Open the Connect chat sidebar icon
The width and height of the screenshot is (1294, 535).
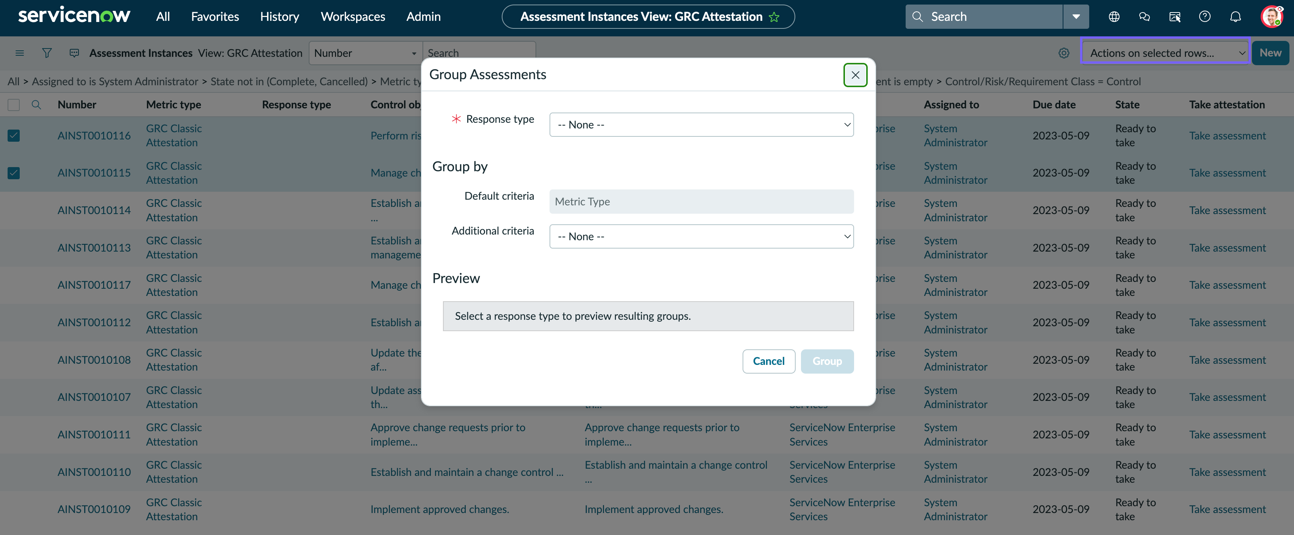(x=1144, y=17)
